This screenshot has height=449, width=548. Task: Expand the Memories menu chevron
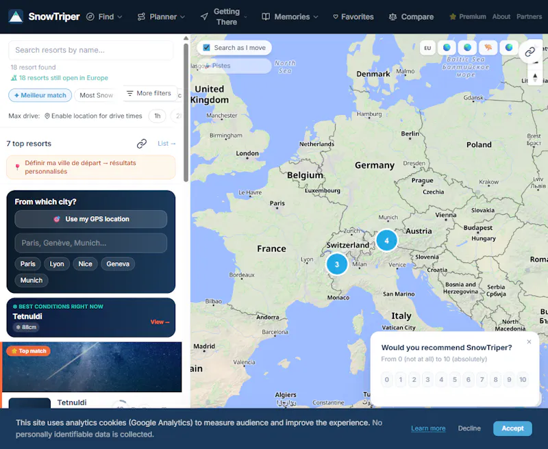316,16
